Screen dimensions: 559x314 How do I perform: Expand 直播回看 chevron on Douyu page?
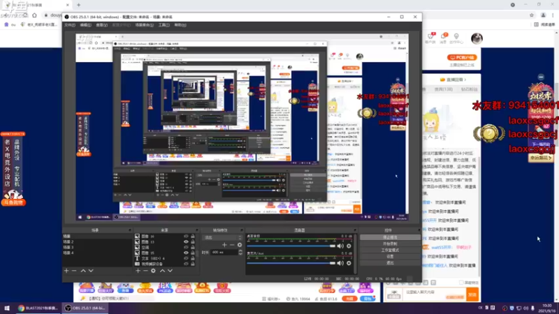(x=465, y=80)
